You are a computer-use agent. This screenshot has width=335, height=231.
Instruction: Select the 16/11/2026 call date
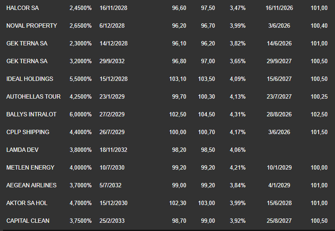tap(279, 8)
